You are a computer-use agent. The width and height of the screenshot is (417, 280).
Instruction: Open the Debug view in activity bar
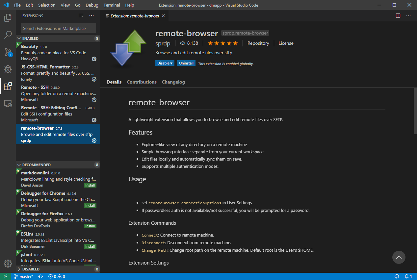pos(8,69)
